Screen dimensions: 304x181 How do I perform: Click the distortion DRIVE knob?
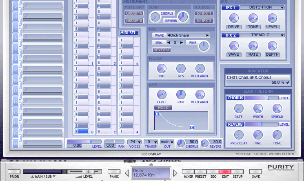(x=234, y=18)
